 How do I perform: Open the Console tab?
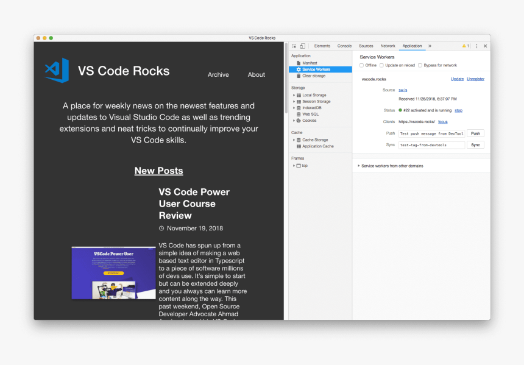coord(344,46)
